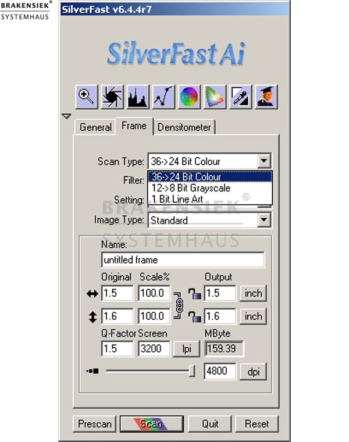
Task: Start scanning with the Scan button
Action: pos(152,423)
